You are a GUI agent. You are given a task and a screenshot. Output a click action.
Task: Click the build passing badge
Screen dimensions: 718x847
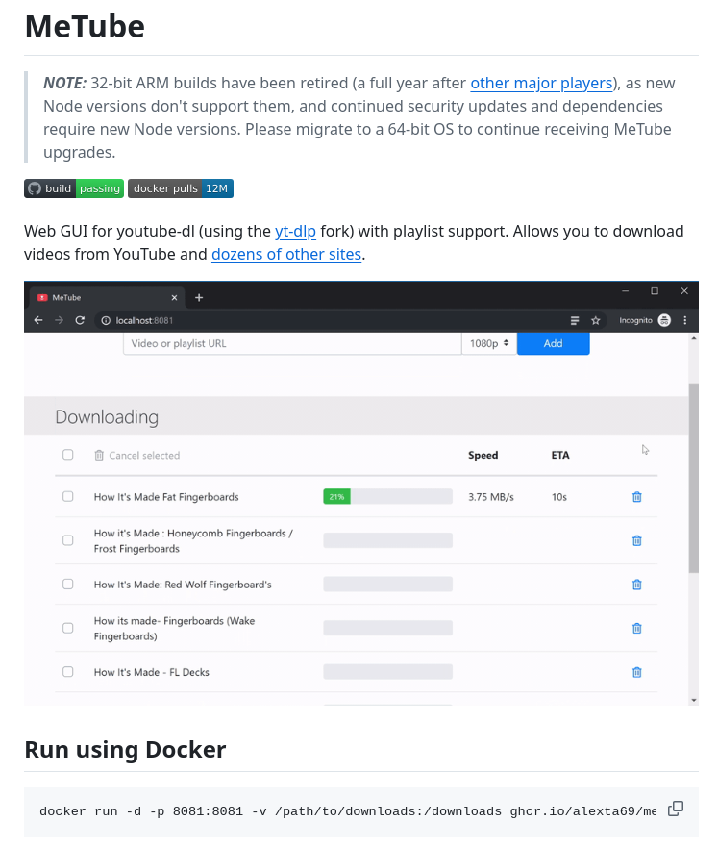point(74,188)
